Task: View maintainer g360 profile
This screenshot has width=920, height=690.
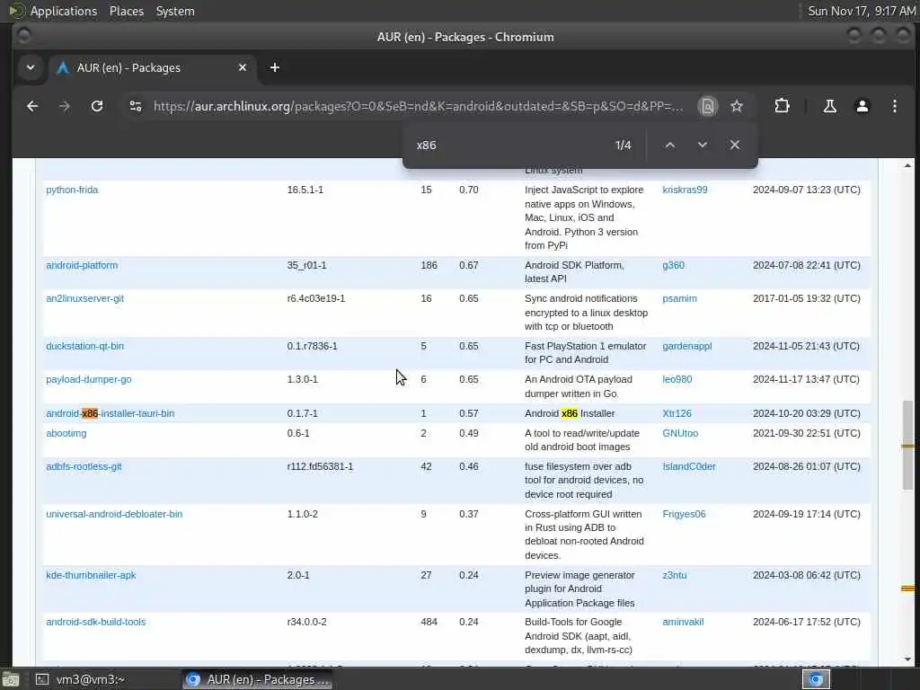Action: tap(673, 265)
